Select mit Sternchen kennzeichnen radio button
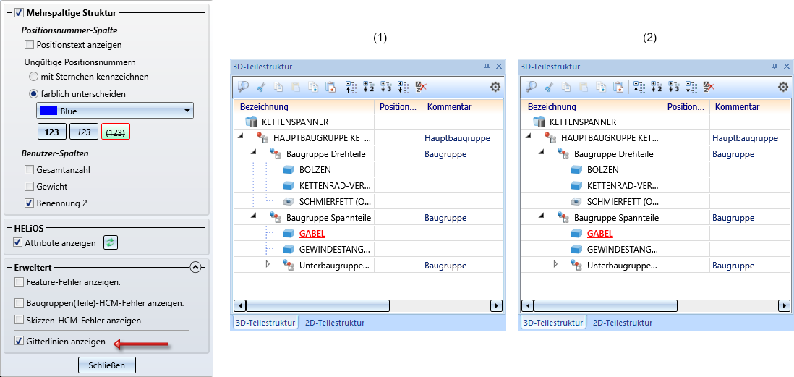Image resolution: width=794 pixels, height=377 pixels. coord(33,77)
